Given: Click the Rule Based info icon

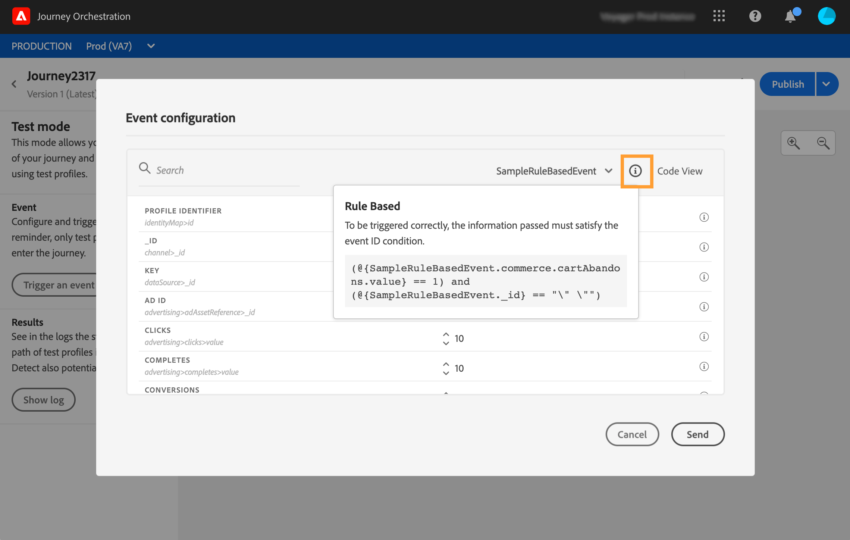Looking at the screenshot, I should click(x=636, y=171).
